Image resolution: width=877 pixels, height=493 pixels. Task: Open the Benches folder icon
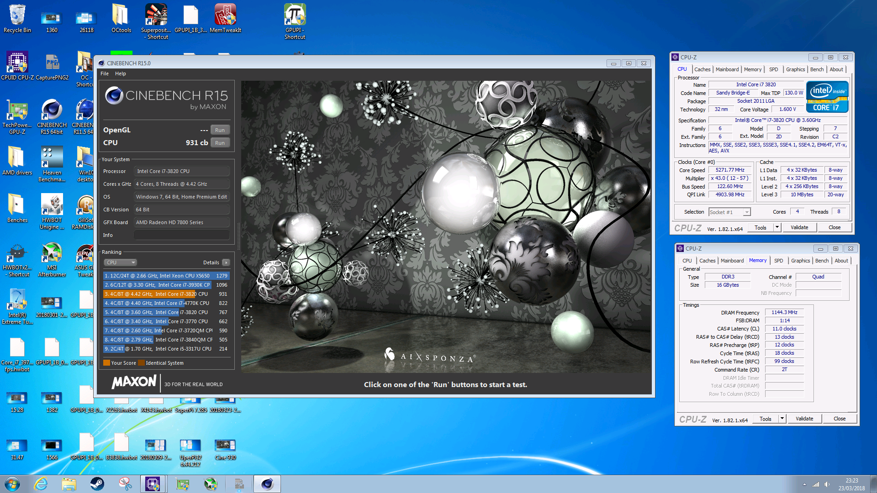[17, 208]
